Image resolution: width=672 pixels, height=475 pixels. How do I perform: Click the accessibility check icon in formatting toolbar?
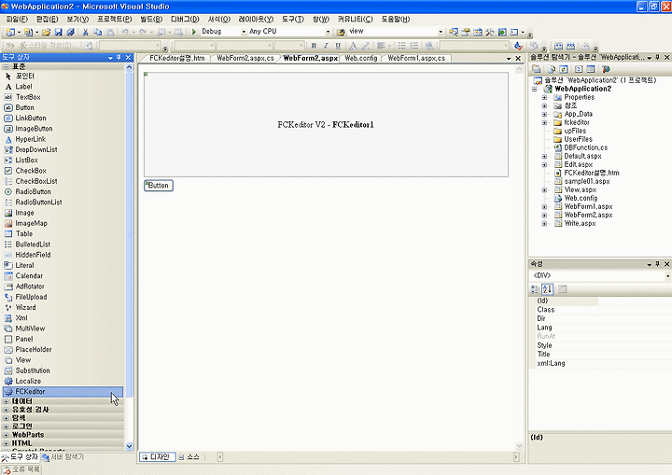coord(519,46)
